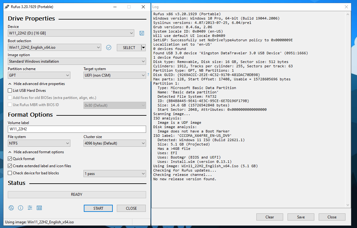357x228 pixels.
Task: Uncheck the Quick format checkbox
Action: coord(10,159)
